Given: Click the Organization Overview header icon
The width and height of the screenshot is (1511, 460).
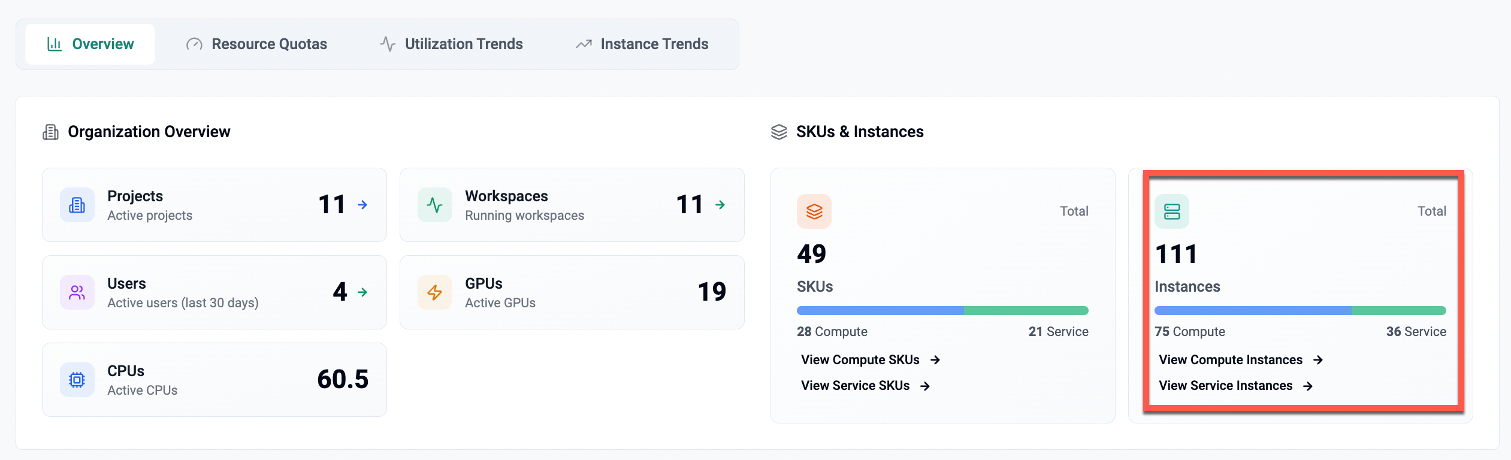Looking at the screenshot, I should tap(51, 132).
